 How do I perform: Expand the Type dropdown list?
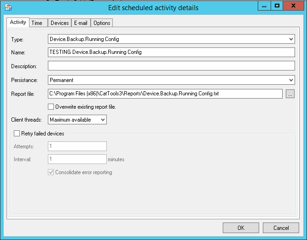(x=291, y=39)
